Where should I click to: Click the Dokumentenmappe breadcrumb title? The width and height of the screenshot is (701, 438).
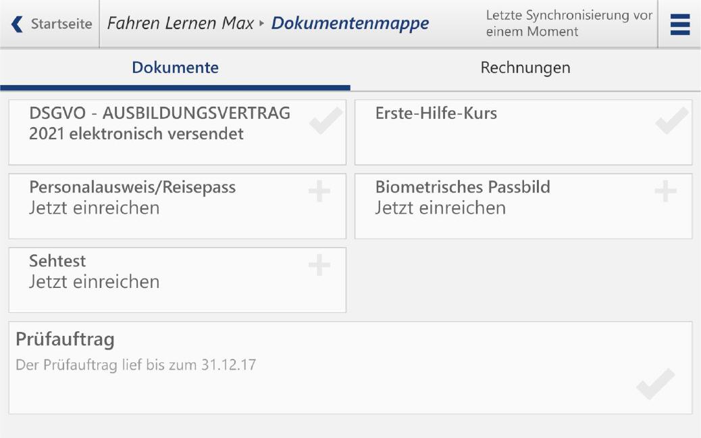pyautogui.click(x=350, y=24)
